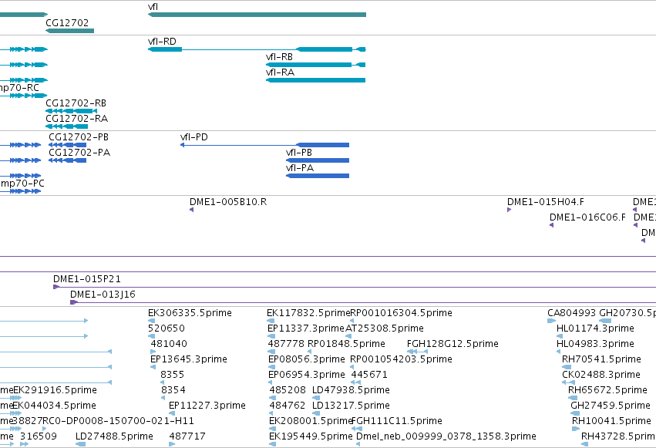Click the DME1-013J16 clone start
Viewport: 656px width, 448px height.
pyautogui.click(x=74, y=302)
